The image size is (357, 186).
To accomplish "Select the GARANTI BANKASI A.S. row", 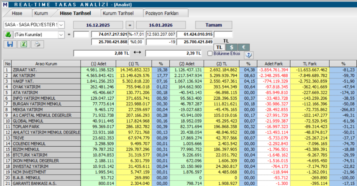I will coord(180,183).
